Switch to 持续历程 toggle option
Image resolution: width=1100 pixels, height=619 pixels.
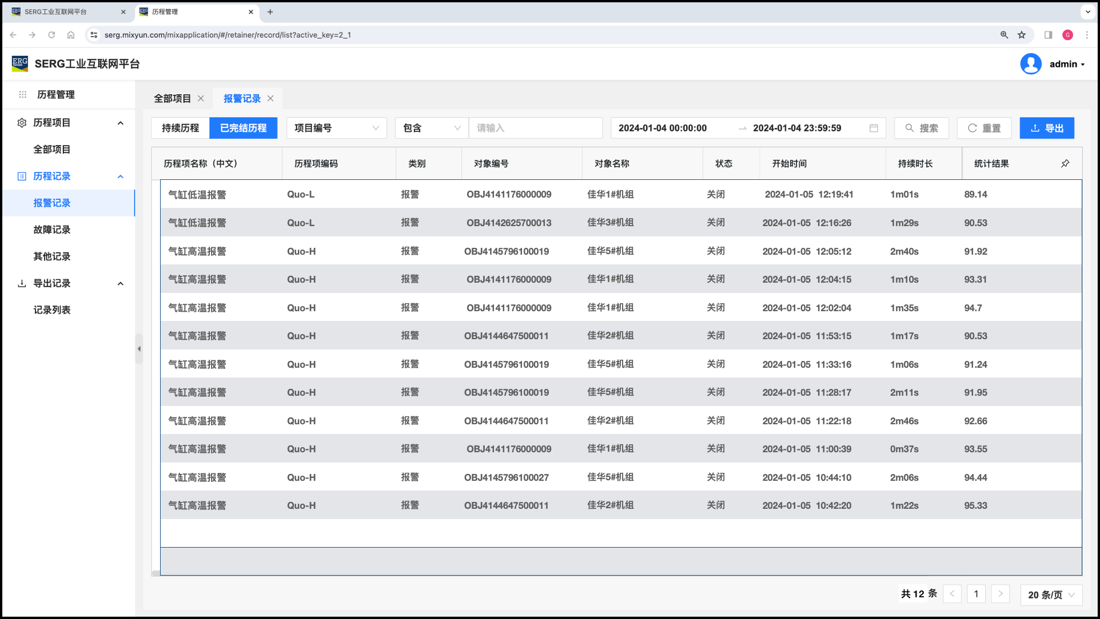pyautogui.click(x=180, y=128)
